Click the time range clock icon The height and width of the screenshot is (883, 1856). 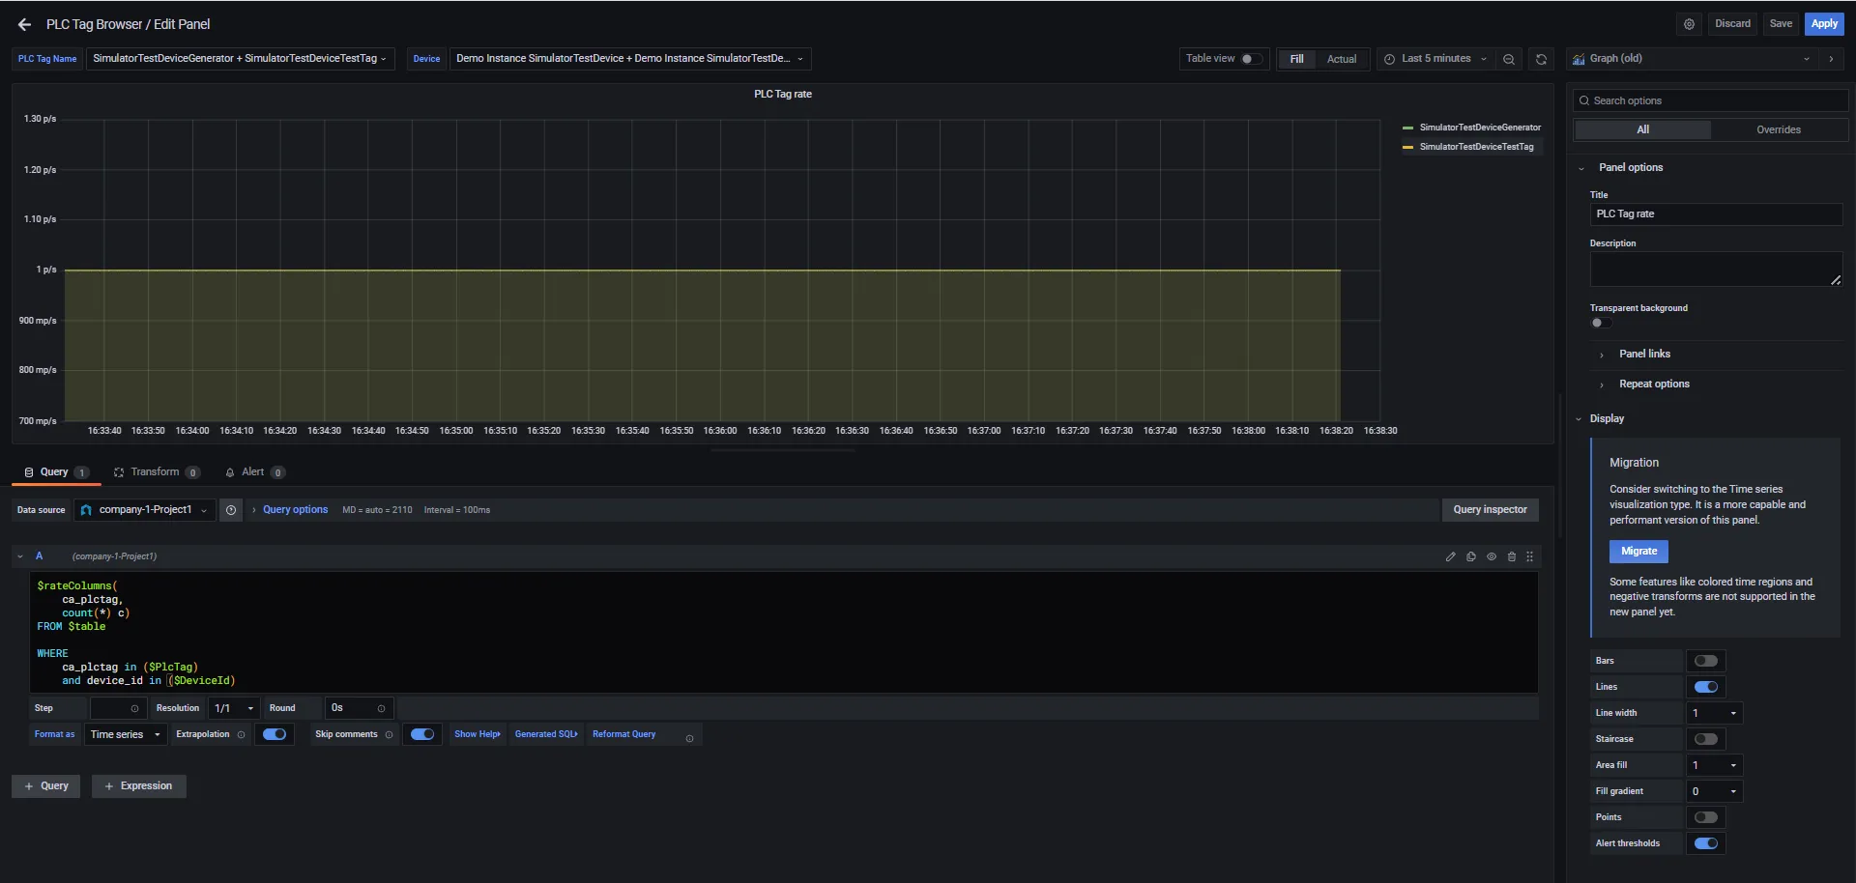tap(1389, 59)
